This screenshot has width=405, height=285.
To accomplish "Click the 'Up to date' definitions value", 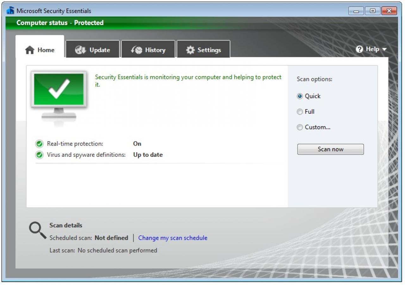I will click(x=148, y=155).
